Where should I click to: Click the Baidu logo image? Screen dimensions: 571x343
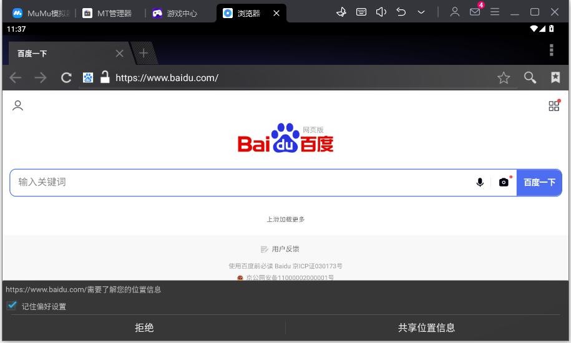(286, 138)
